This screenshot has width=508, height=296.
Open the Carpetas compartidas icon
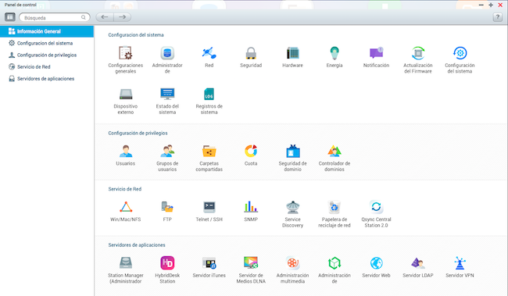click(209, 152)
